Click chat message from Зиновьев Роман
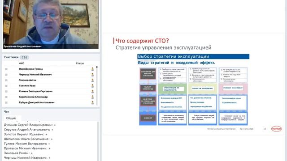Viewport: 287px width, 161px height. [x=18, y=153]
